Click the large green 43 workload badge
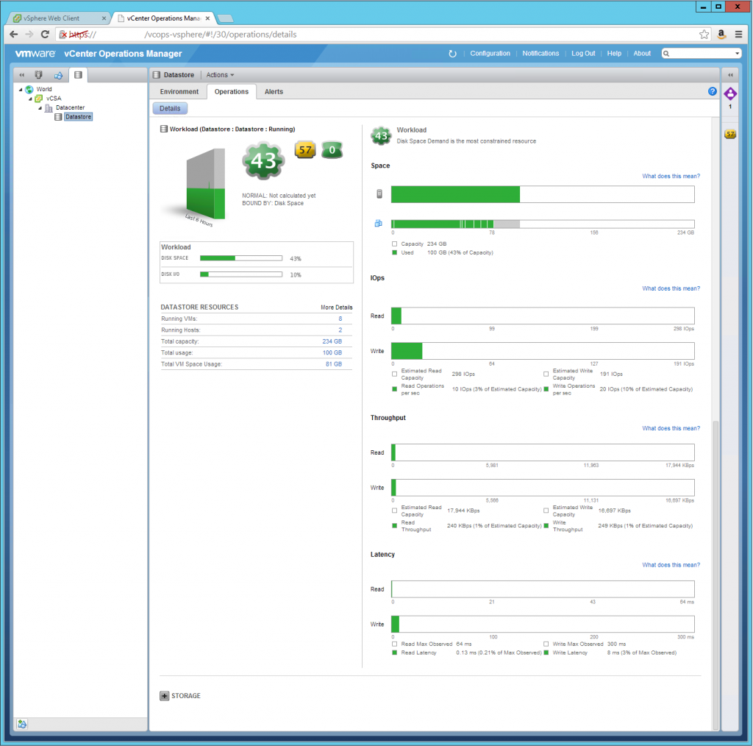The image size is (753, 746). pyautogui.click(x=263, y=160)
